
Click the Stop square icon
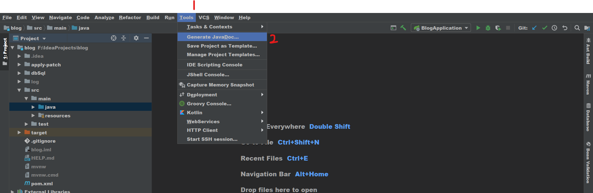[508, 28]
